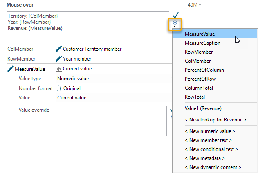Image resolution: width=258 pixels, height=173 pixels.
Task: Pick Value1 (Revenue) from the list
Action: [203, 108]
